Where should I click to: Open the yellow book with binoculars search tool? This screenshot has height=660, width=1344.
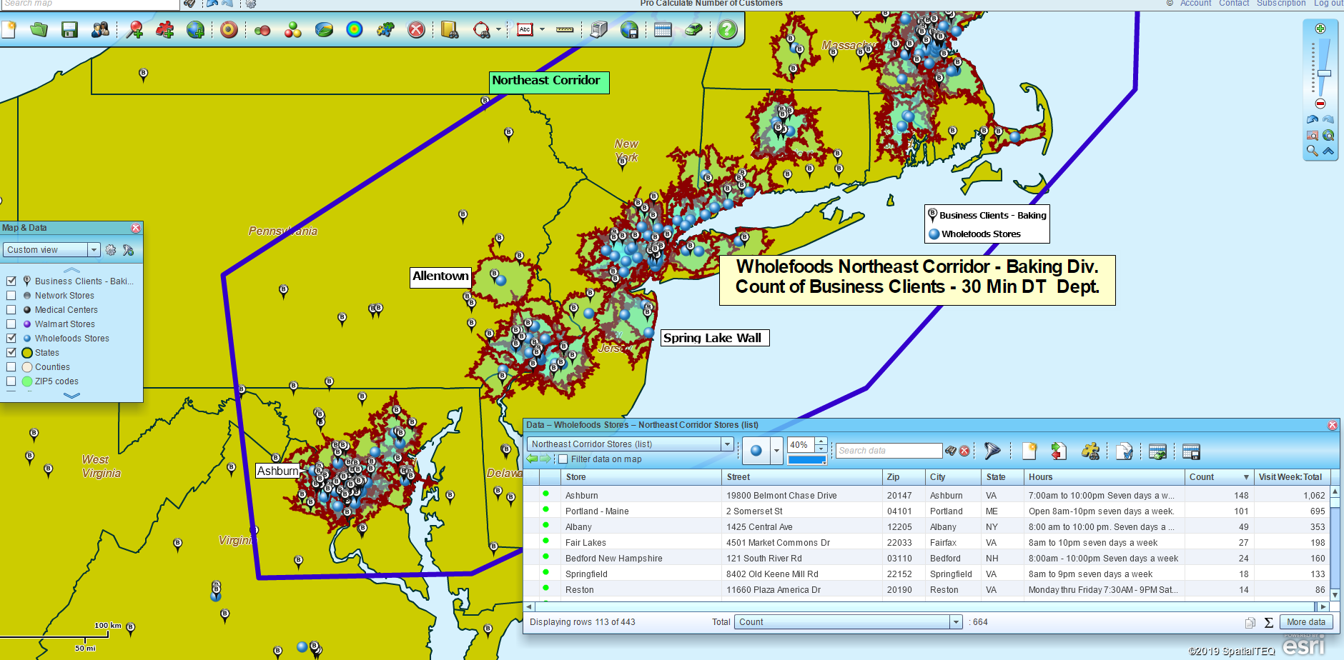450,29
